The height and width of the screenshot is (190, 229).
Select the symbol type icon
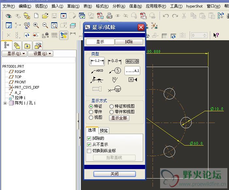[97, 80]
